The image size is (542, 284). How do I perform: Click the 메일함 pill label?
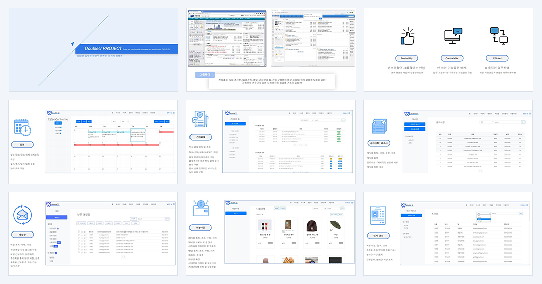click(22, 234)
